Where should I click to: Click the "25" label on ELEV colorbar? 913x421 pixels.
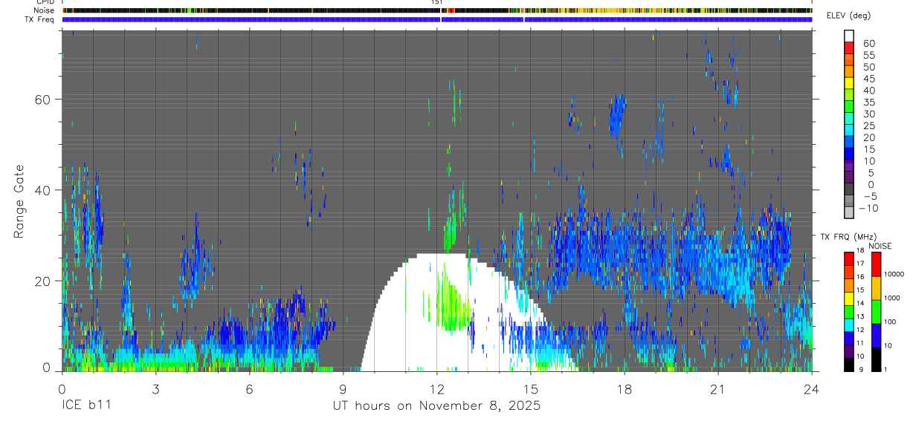point(868,126)
